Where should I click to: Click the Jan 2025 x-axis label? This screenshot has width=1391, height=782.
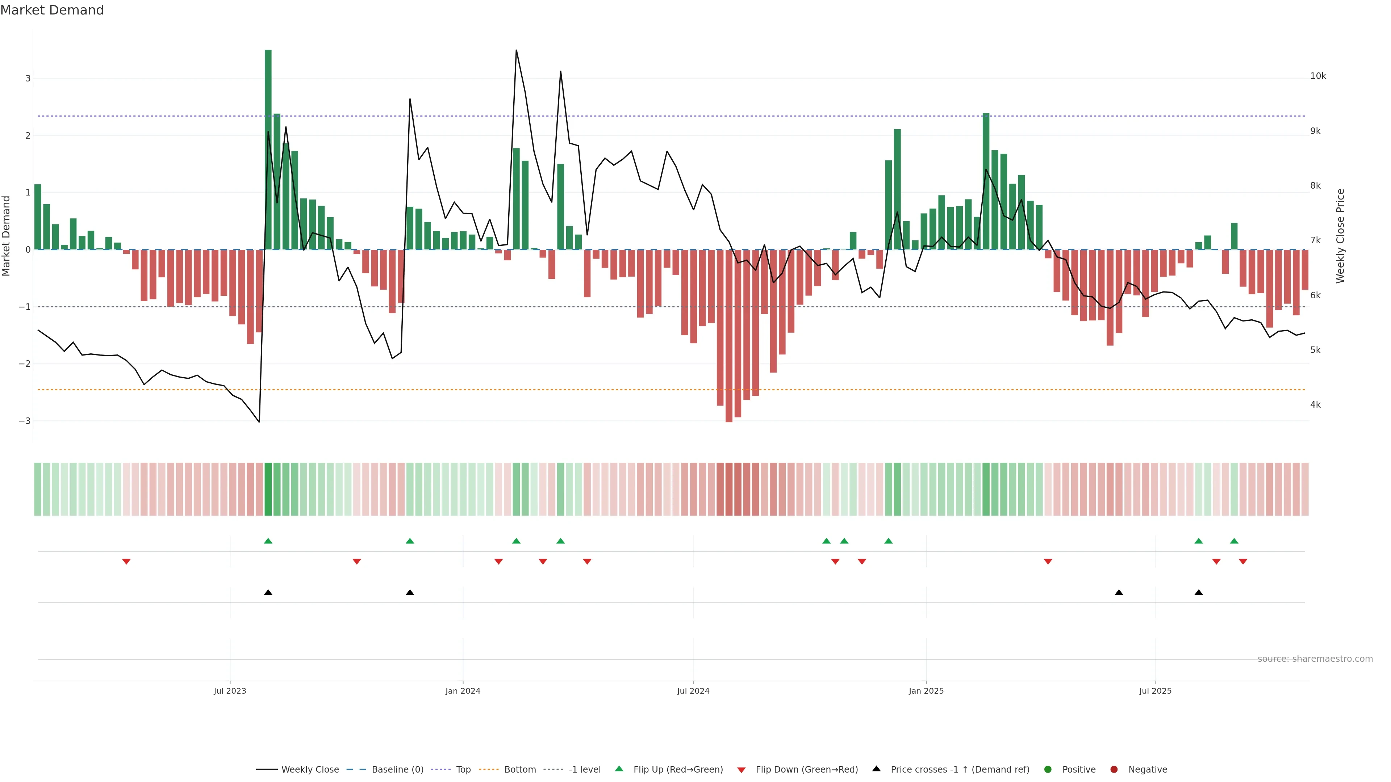click(926, 691)
